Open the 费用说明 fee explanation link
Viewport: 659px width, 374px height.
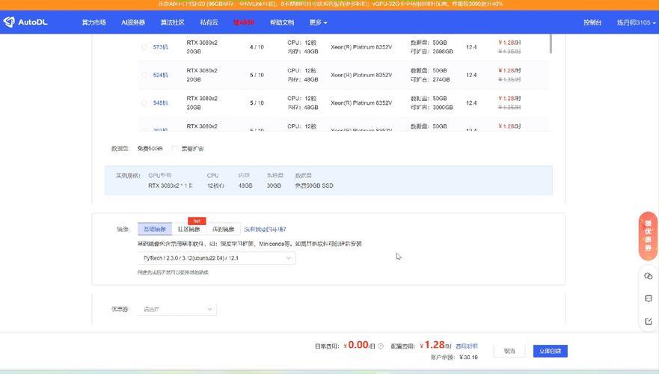point(467,346)
